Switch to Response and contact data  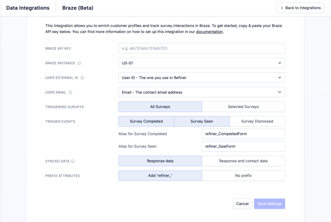pyautogui.click(x=243, y=161)
